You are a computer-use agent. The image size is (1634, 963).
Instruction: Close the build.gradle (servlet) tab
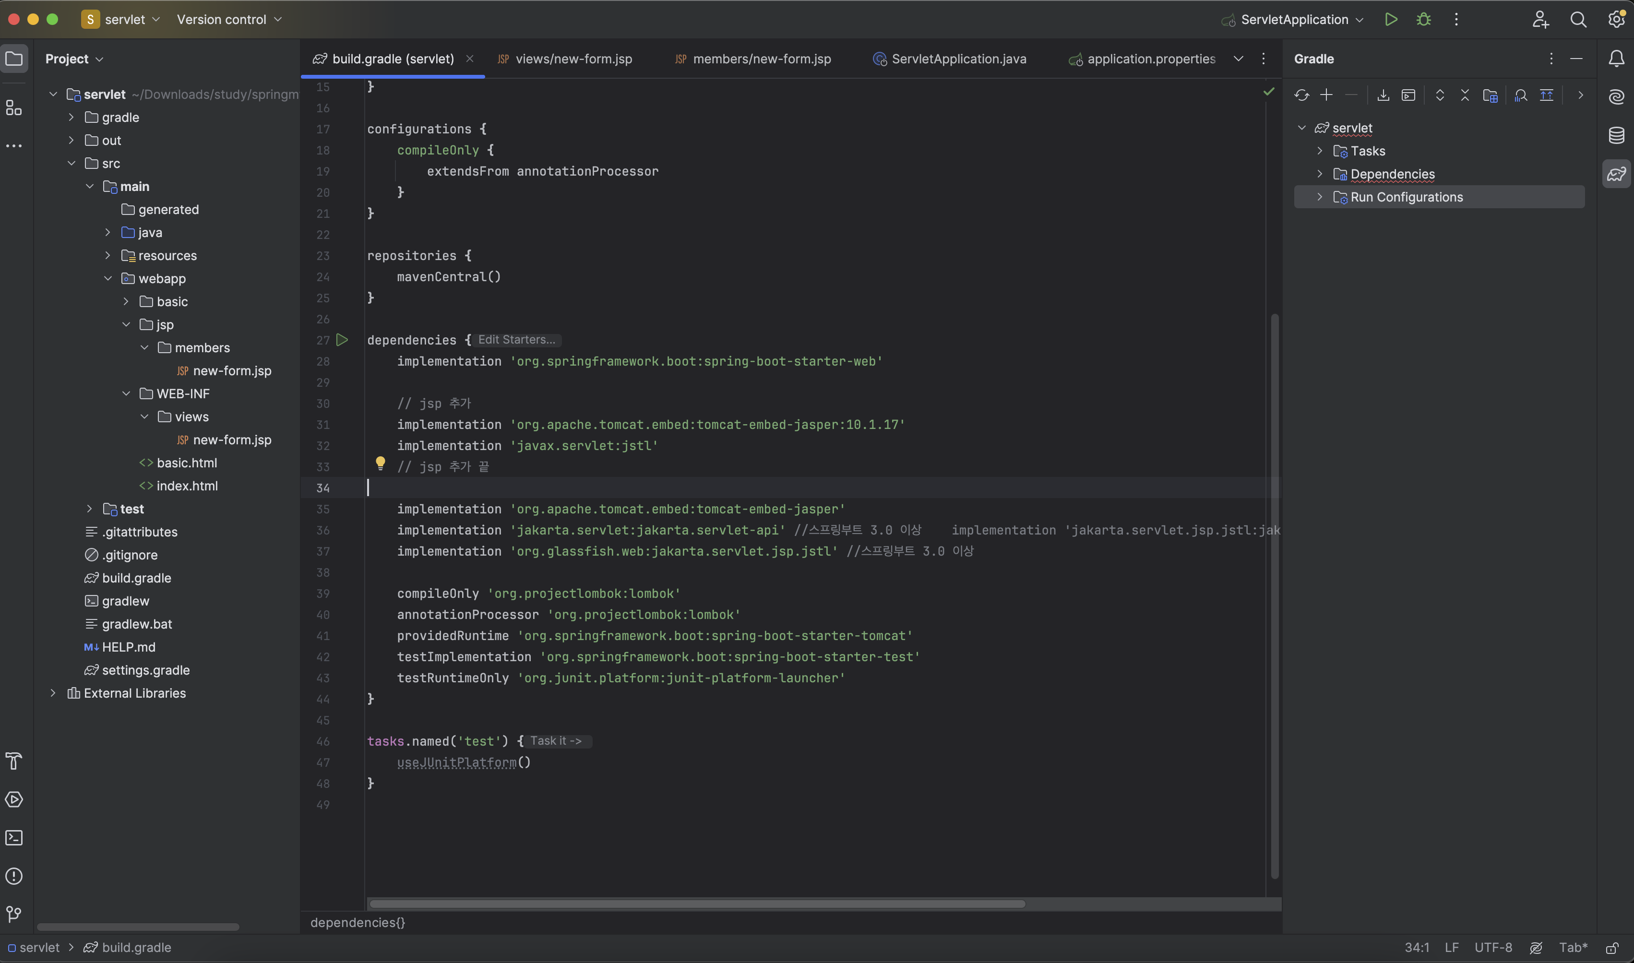tap(469, 59)
